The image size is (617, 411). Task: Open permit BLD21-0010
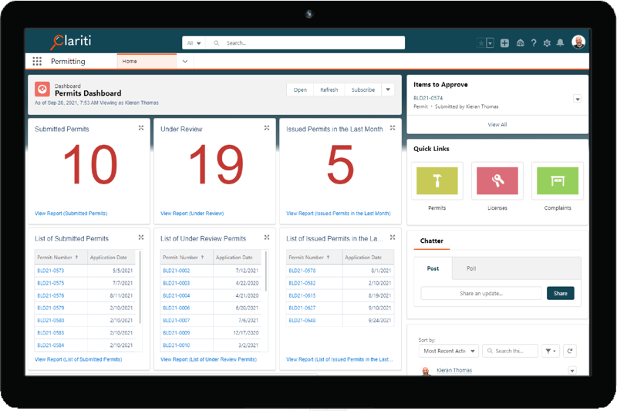177,345
